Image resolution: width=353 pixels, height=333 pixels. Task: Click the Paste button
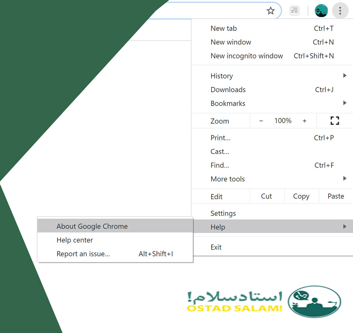tap(336, 196)
